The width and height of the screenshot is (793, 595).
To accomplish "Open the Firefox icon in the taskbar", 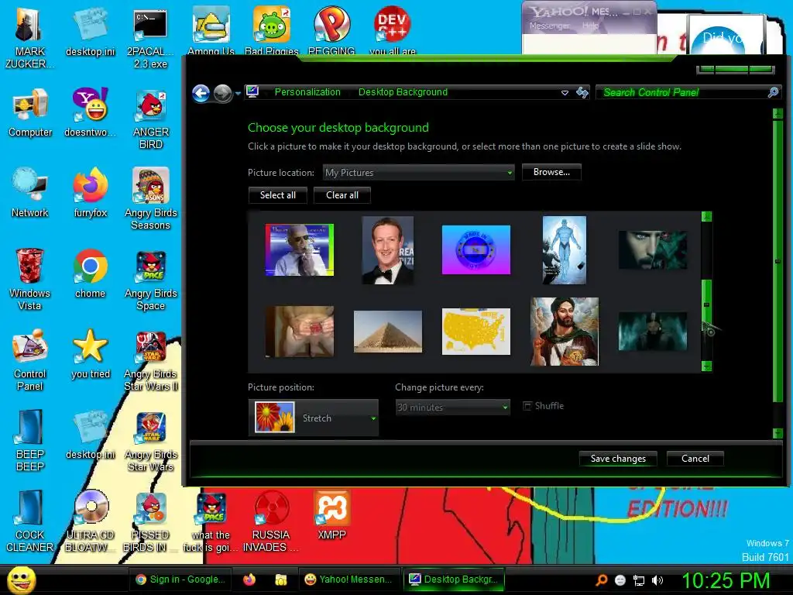I will point(249,580).
